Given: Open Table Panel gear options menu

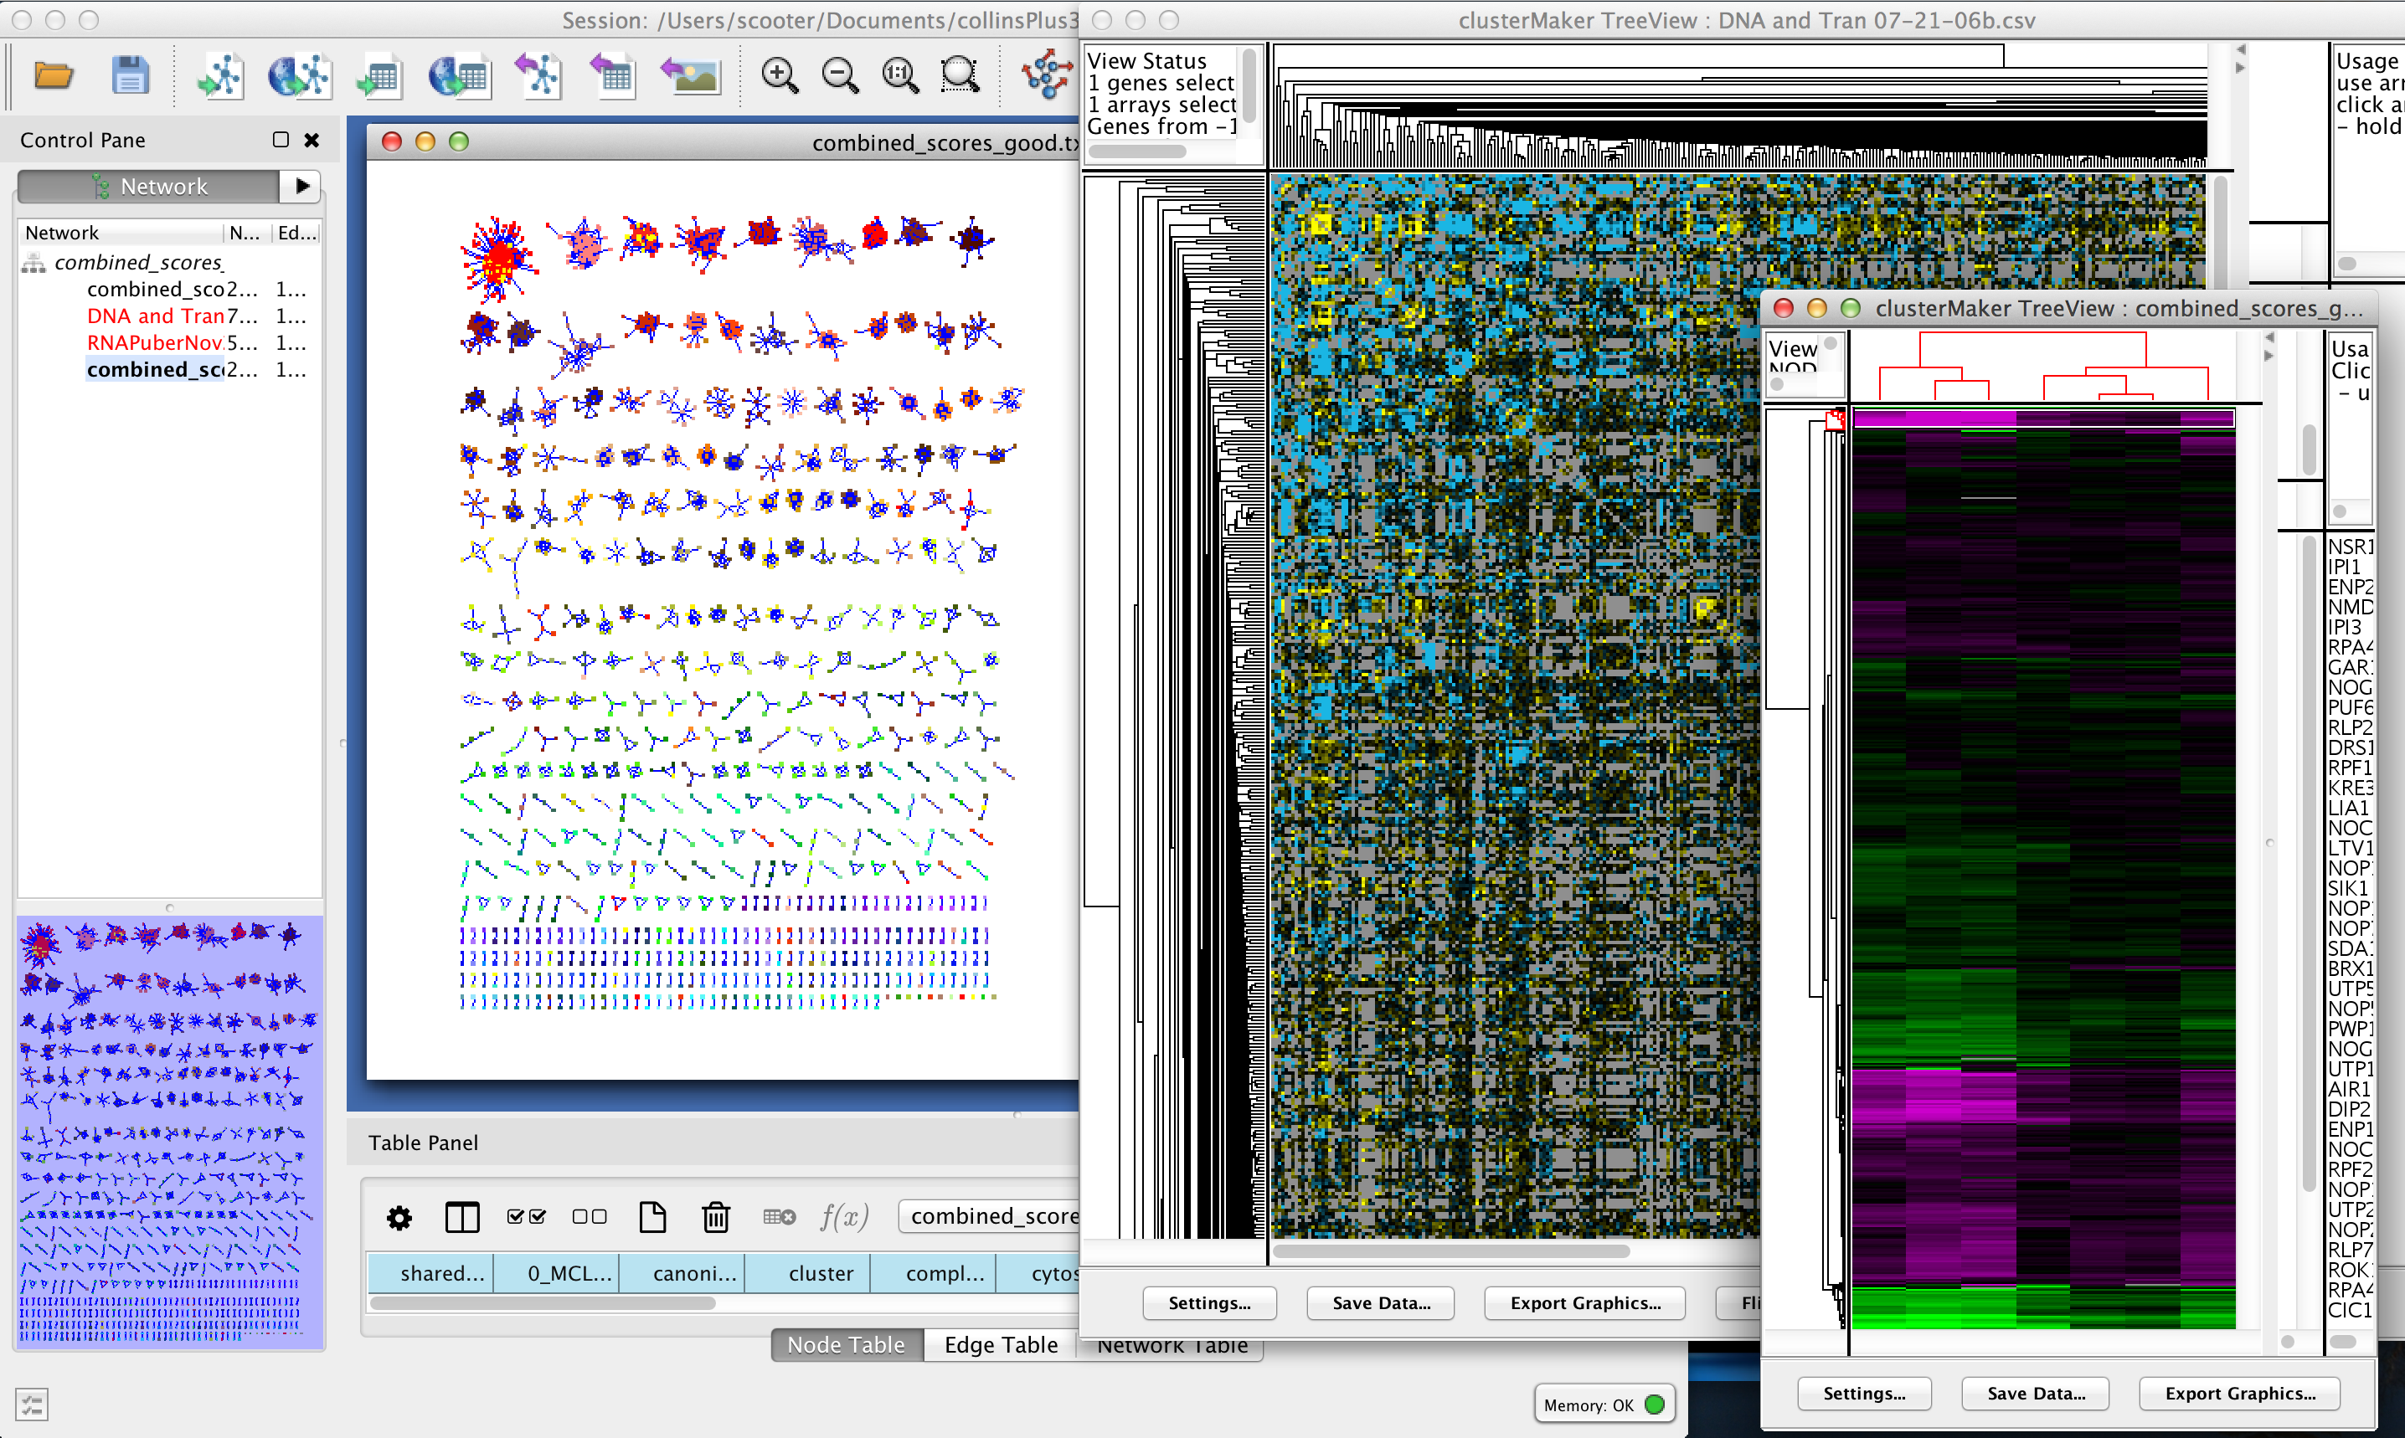Looking at the screenshot, I should coord(399,1217).
